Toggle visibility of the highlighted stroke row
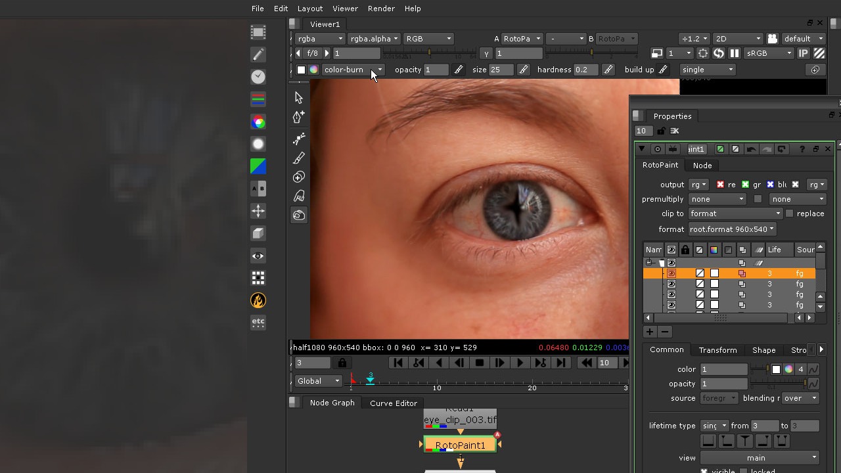This screenshot has width=841, height=473. click(x=671, y=273)
